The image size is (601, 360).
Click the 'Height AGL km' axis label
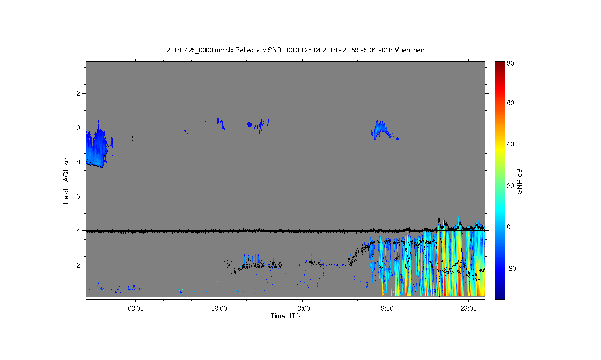[x=66, y=180]
